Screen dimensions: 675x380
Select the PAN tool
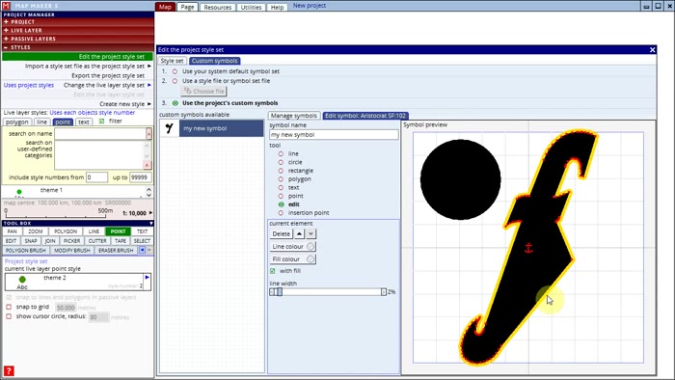[x=12, y=231]
